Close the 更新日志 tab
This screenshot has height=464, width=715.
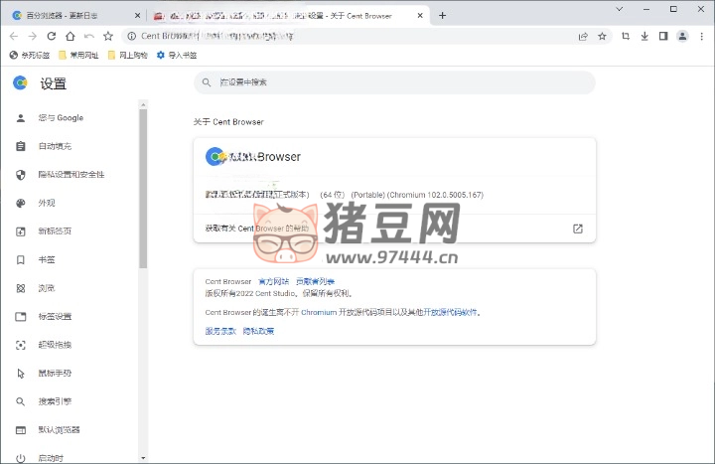tap(137, 16)
